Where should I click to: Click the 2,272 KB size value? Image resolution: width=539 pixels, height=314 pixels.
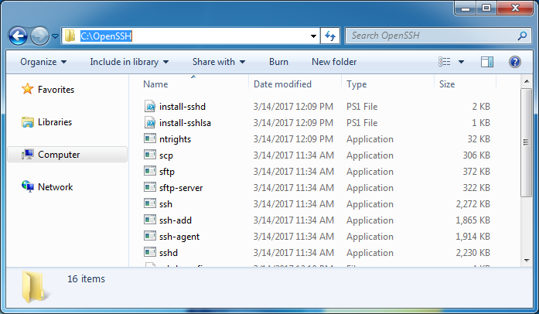(x=472, y=204)
